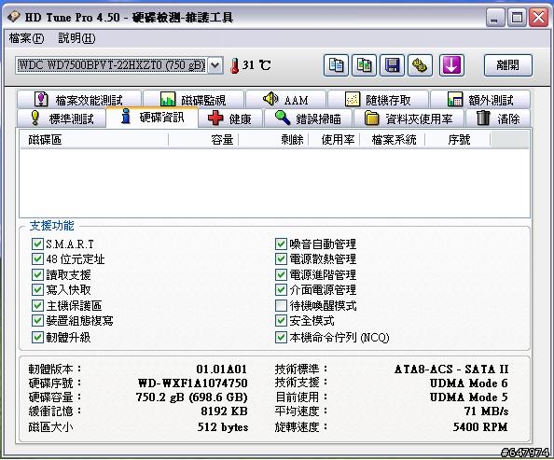Open the drive selection dropdown arrow
Viewport: 554px width, 460px height.
click(x=215, y=65)
